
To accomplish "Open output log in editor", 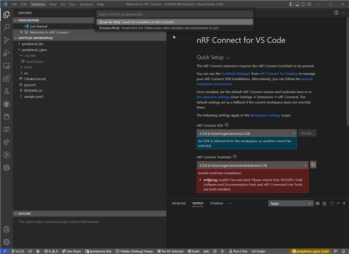I will click(x=332, y=203).
